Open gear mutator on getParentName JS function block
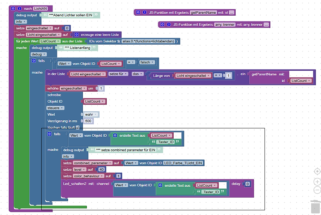 [138, 12]
